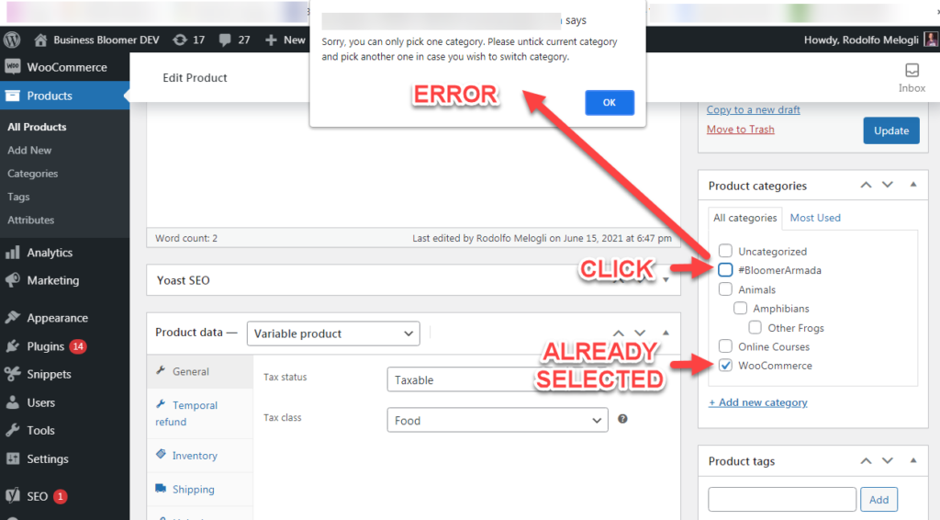
Task: Move Product data panel up
Action: point(619,333)
